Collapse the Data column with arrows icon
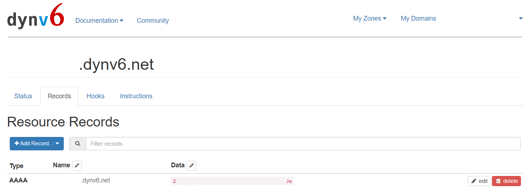Viewport: 526px width, 189px height. (x=191, y=166)
